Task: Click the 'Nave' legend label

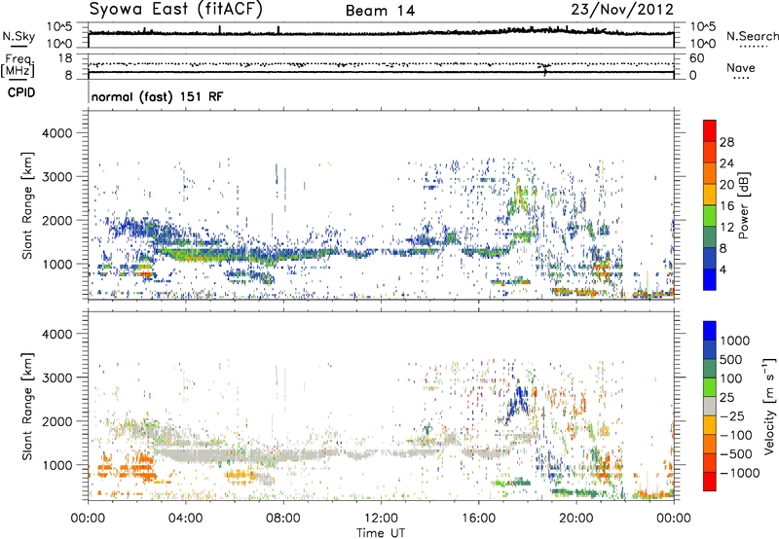Action: [x=740, y=68]
